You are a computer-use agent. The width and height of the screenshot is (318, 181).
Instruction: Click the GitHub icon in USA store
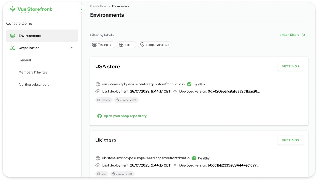100,116
